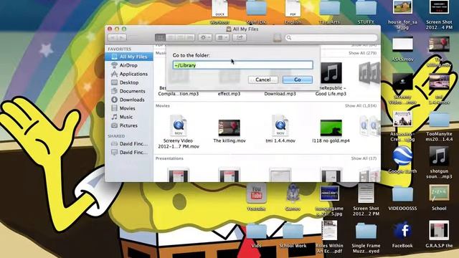The height and width of the screenshot is (258, 459).
Task: Click the School Work desktop folder
Action: coord(293,236)
